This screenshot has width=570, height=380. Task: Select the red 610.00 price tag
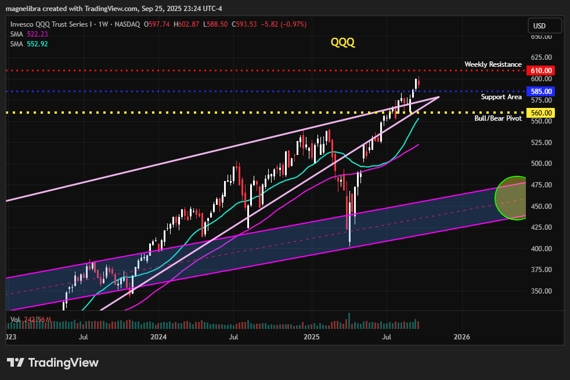point(541,70)
